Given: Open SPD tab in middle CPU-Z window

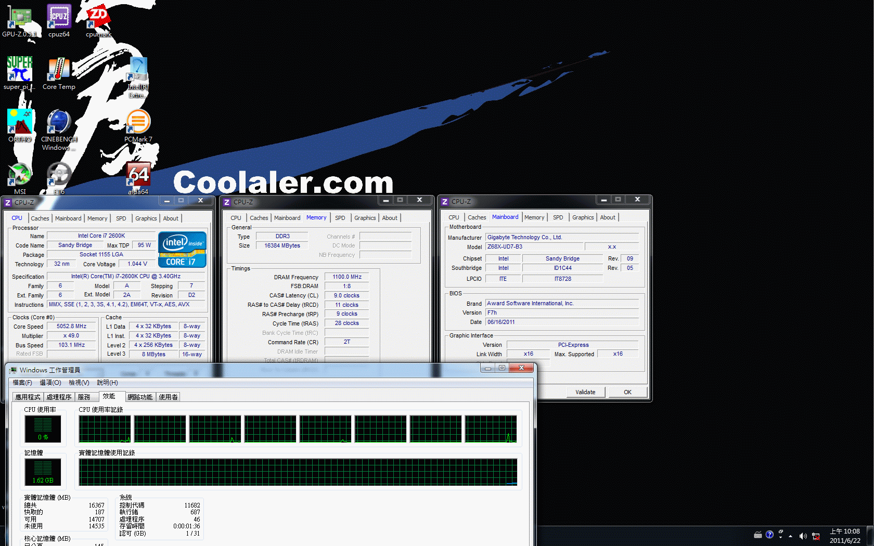Looking at the screenshot, I should point(340,218).
